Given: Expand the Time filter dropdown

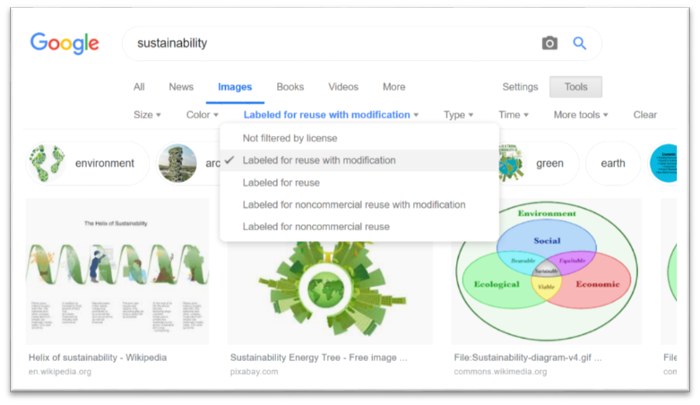Looking at the screenshot, I should 514,116.
